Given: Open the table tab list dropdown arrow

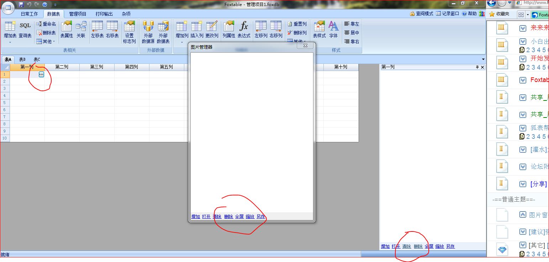Looking at the screenshot, I should [x=483, y=59].
